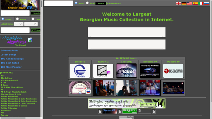Select Artist radio in top search bar
The width and height of the screenshot is (212, 119).
click(x=76, y=3)
